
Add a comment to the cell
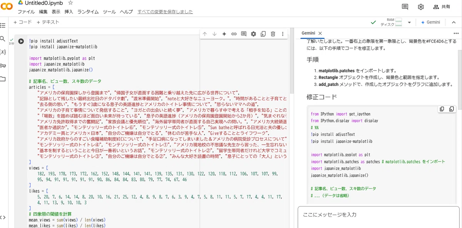click(x=244, y=34)
